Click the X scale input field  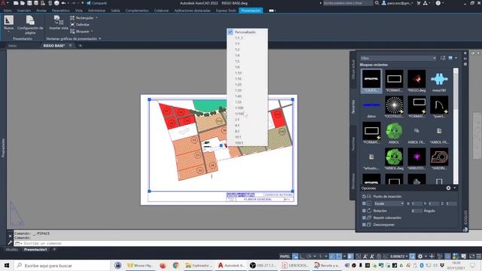tap(416, 203)
